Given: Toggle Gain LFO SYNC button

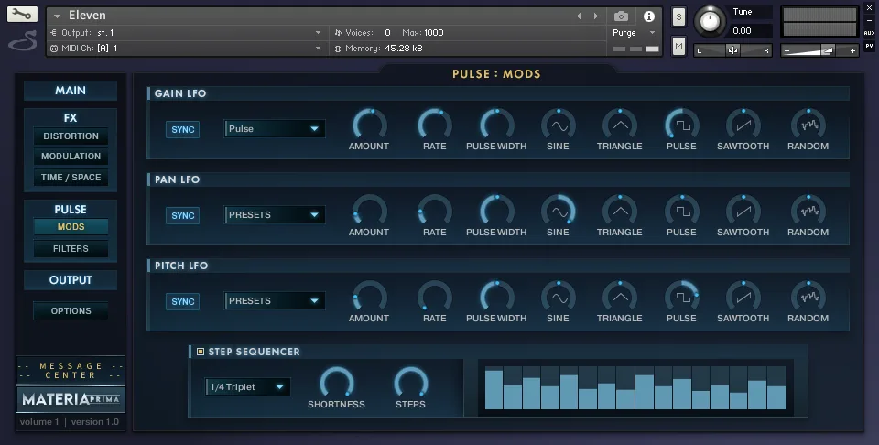Looking at the screenshot, I should [x=183, y=129].
